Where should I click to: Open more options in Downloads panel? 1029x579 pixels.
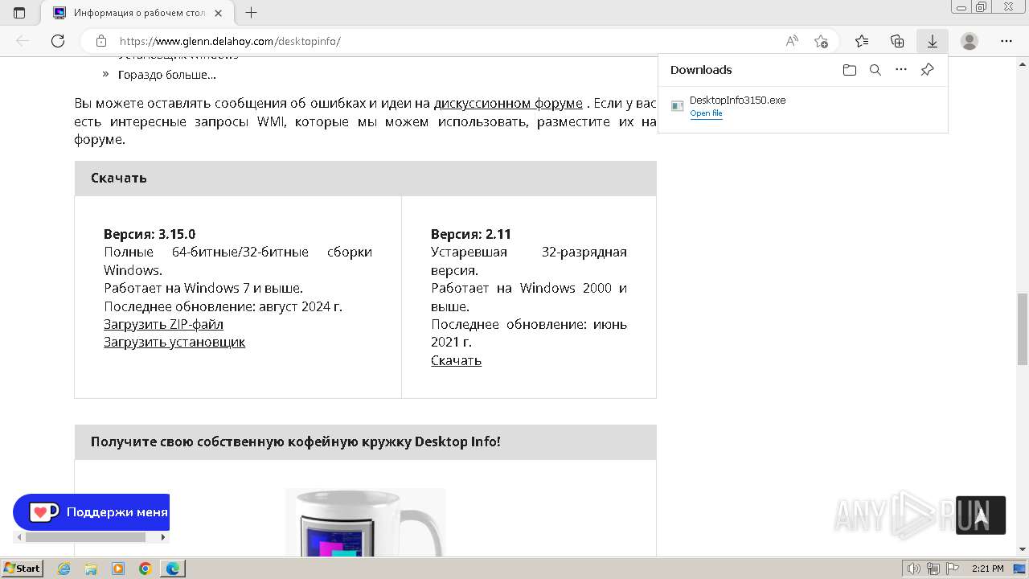(901, 70)
